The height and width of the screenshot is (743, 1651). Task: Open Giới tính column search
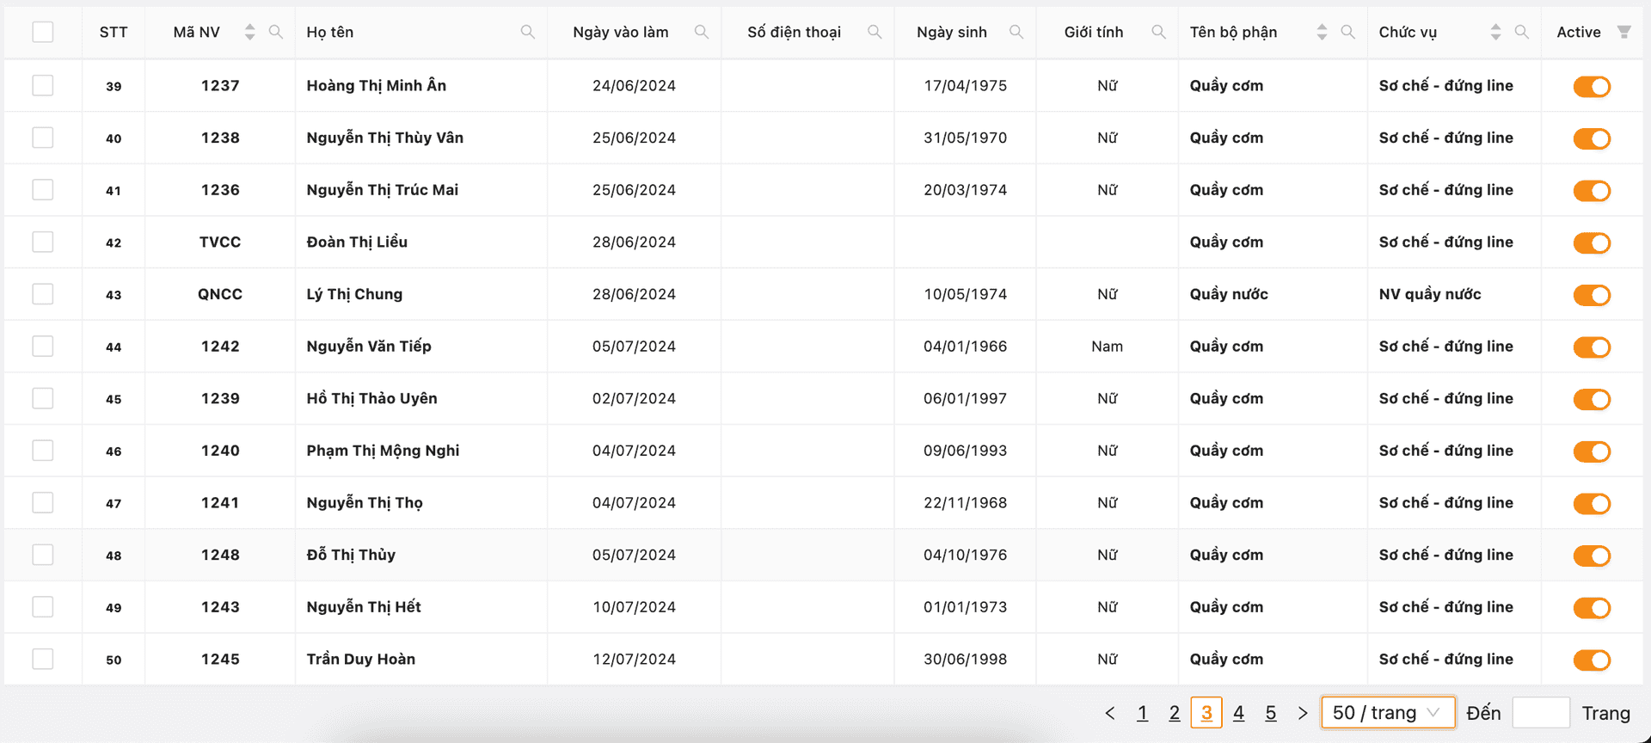(1159, 32)
